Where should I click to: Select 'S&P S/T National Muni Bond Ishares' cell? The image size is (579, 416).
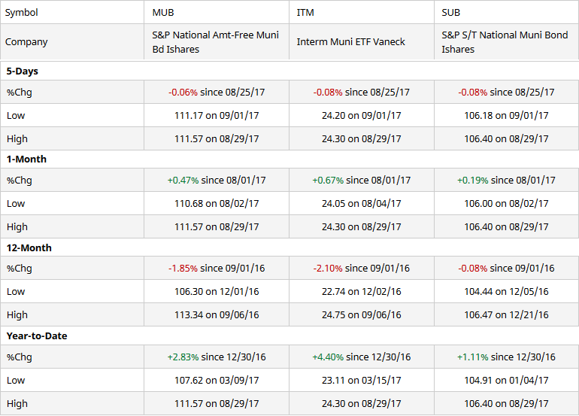click(x=506, y=41)
